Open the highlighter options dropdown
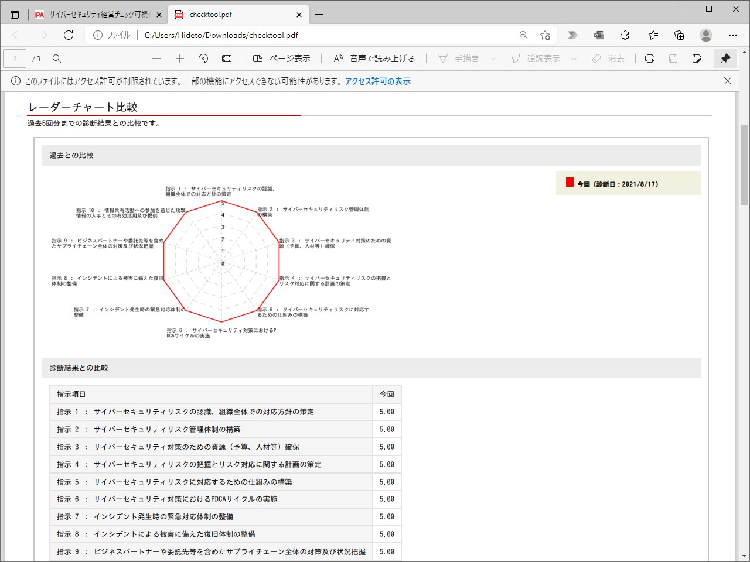Screen dimensions: 750x562 coord(574,59)
